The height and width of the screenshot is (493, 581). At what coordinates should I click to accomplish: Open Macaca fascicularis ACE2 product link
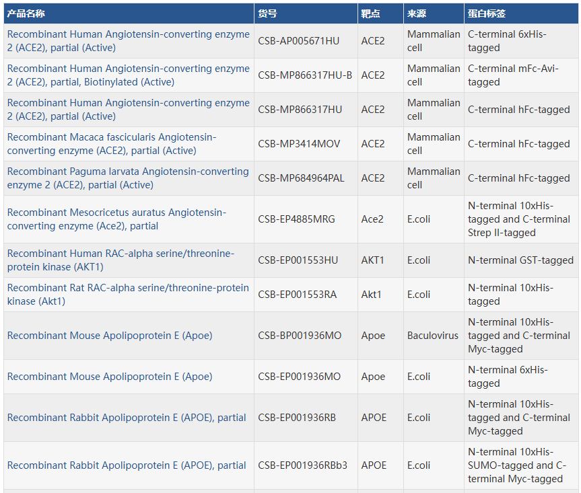coord(112,144)
